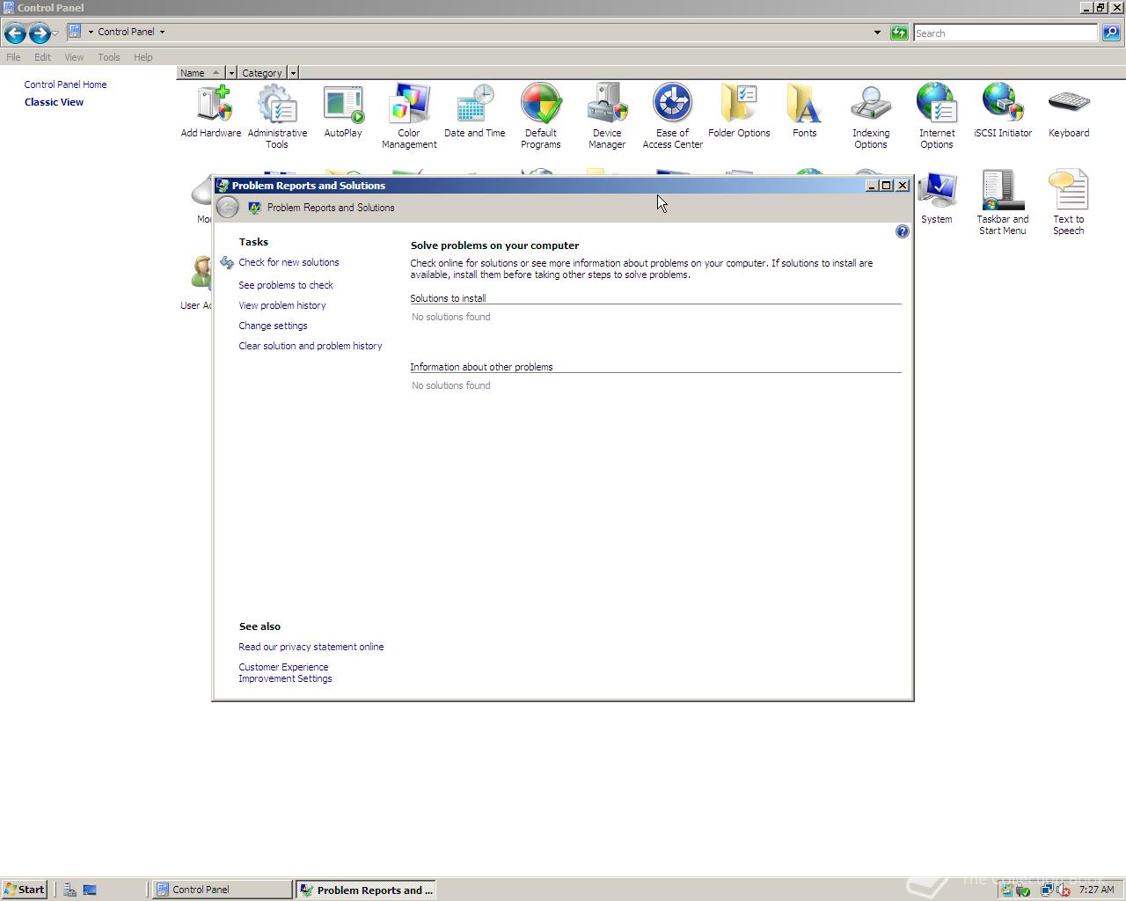The image size is (1126, 901).
Task: Click See problems to check
Action: [x=286, y=285]
